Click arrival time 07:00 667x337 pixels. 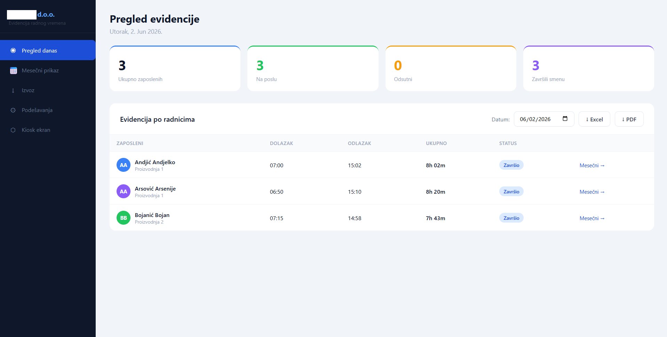click(277, 166)
